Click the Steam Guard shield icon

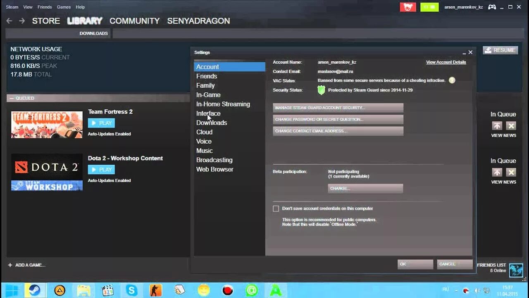coord(321,90)
